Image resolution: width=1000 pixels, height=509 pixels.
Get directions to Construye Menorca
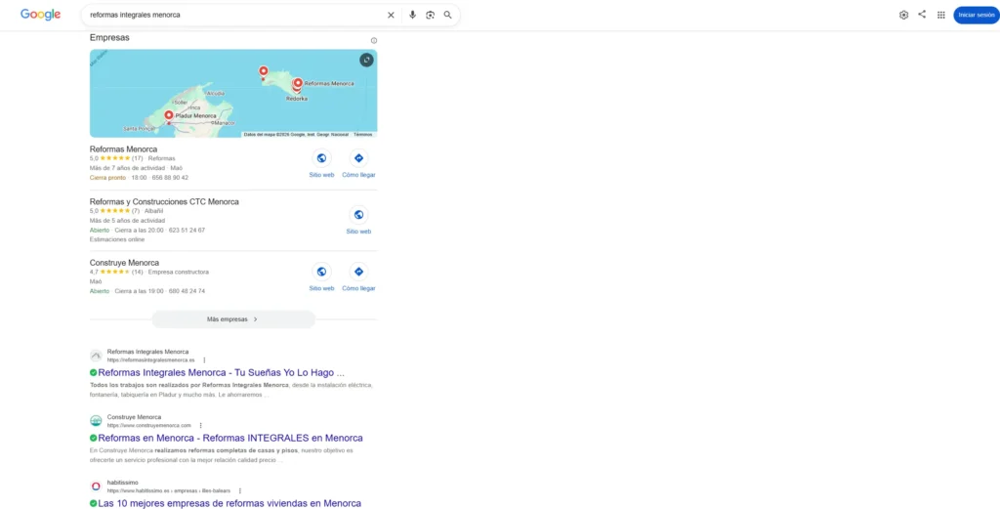tap(358, 277)
